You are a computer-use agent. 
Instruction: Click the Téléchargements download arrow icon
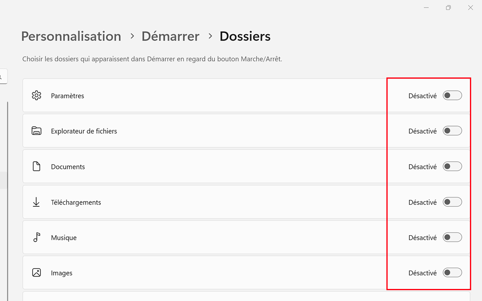36,202
